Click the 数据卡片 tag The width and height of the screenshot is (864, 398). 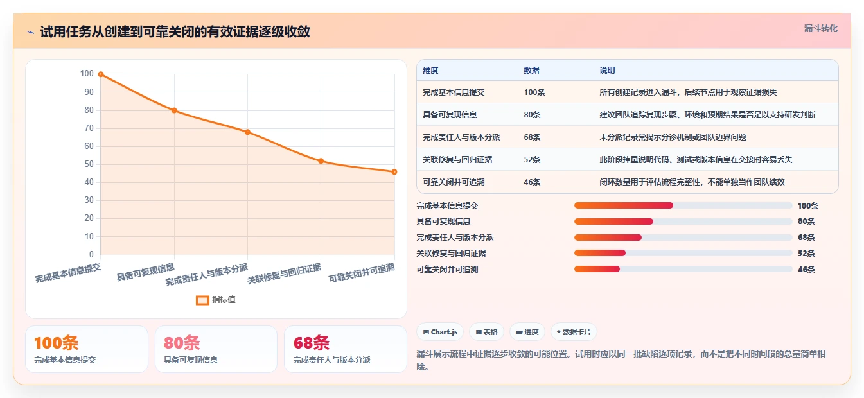tap(574, 332)
